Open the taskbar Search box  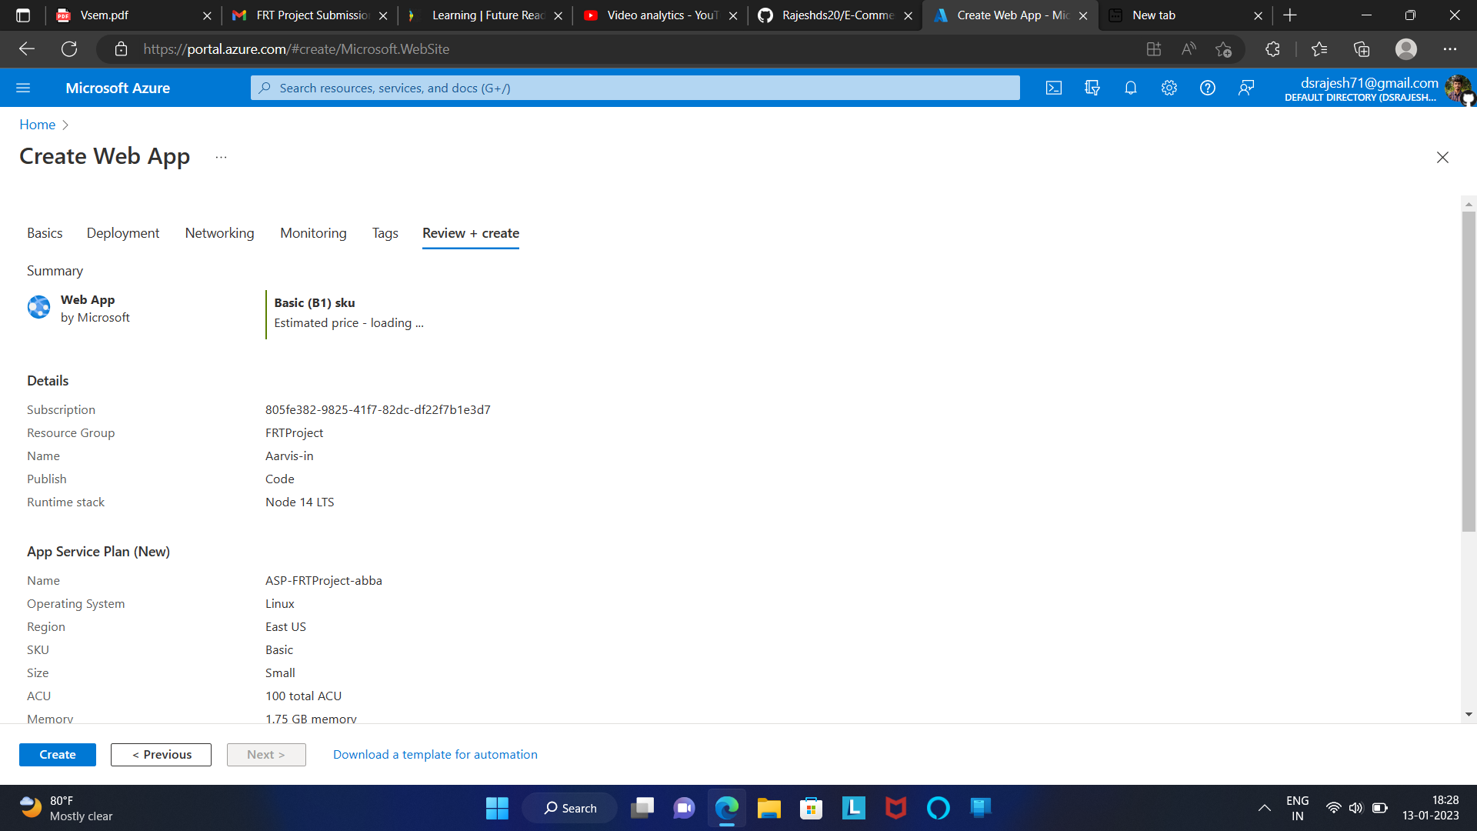click(x=570, y=808)
